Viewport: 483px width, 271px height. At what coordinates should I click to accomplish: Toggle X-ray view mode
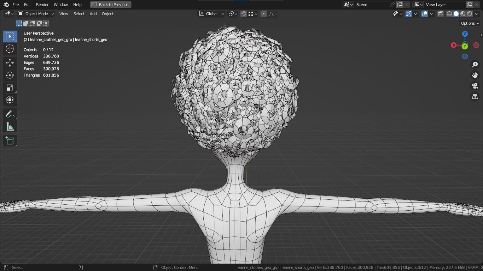click(x=440, y=14)
